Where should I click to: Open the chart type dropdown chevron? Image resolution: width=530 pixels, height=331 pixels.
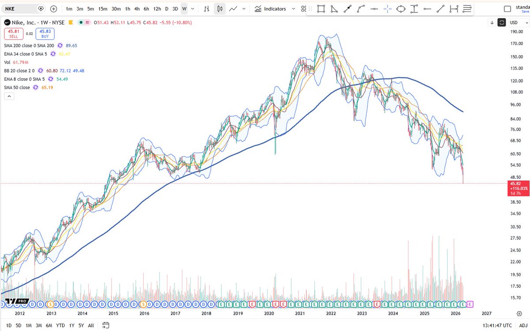click(x=243, y=8)
